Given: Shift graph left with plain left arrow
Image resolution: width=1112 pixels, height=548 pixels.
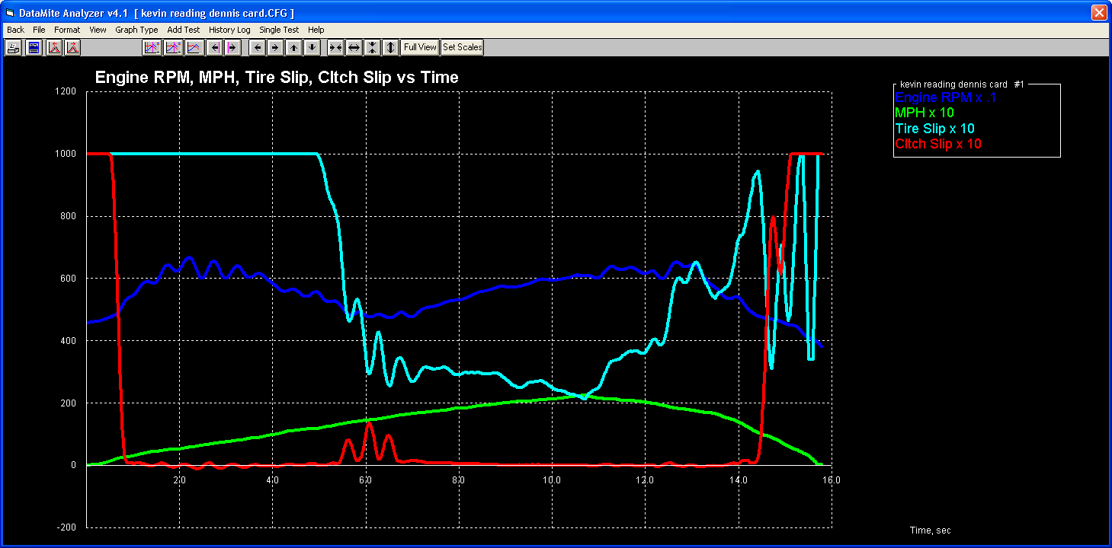Looking at the screenshot, I should pos(258,47).
